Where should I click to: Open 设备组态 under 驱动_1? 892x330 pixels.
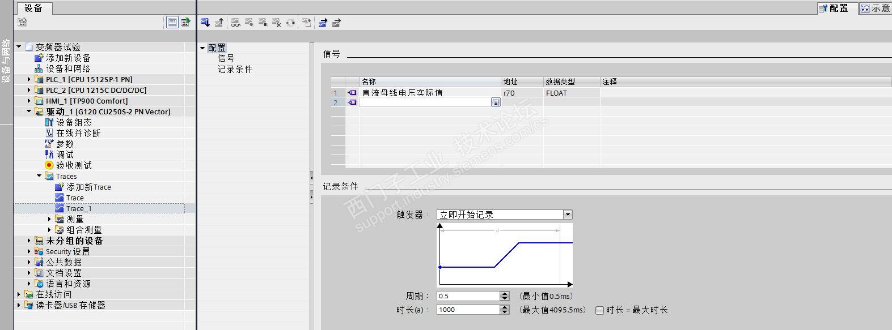[74, 122]
